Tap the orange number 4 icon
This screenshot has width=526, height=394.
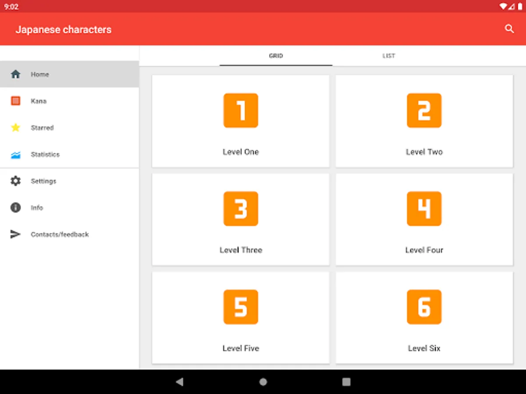[x=424, y=208]
